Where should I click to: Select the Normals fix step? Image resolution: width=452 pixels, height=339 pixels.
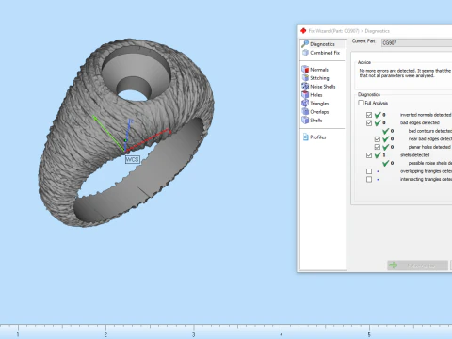(x=315, y=70)
